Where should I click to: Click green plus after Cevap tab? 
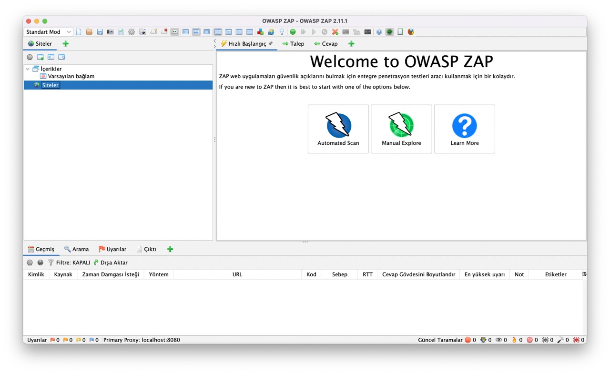pos(351,44)
